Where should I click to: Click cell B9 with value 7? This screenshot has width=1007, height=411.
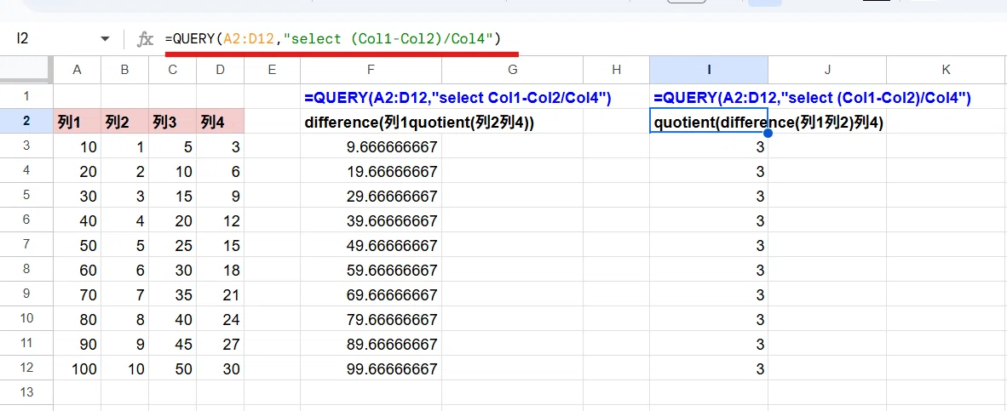[124, 295]
